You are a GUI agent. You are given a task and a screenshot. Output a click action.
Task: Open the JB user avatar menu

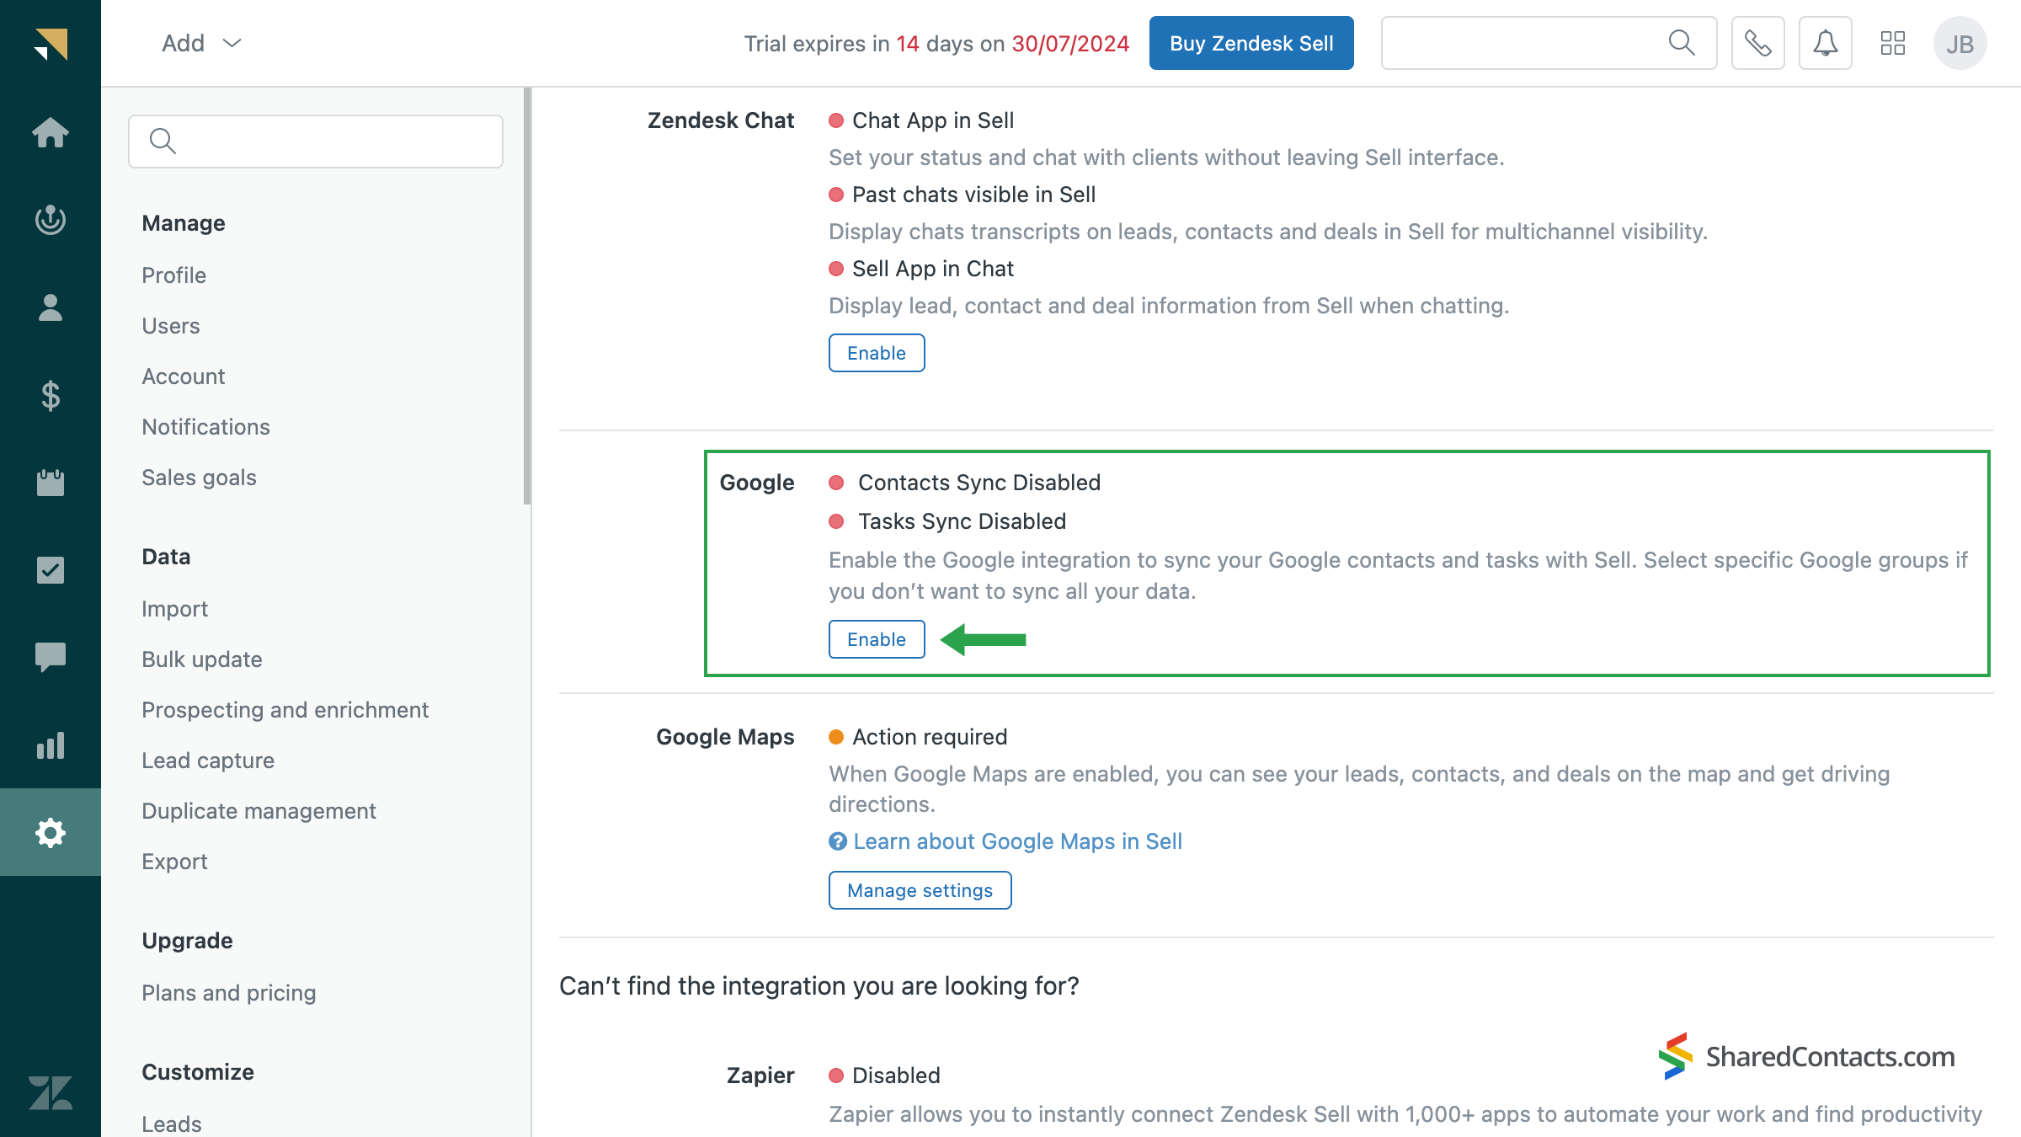tap(1960, 43)
